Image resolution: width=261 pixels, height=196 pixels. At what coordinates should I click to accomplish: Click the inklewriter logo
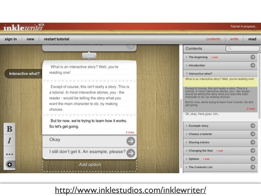24,27
